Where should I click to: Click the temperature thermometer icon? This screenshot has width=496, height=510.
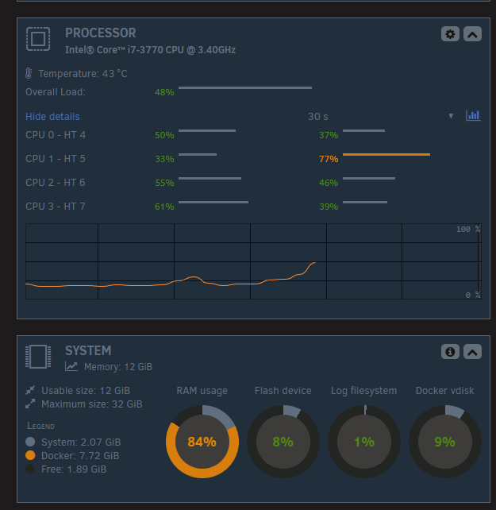point(29,73)
